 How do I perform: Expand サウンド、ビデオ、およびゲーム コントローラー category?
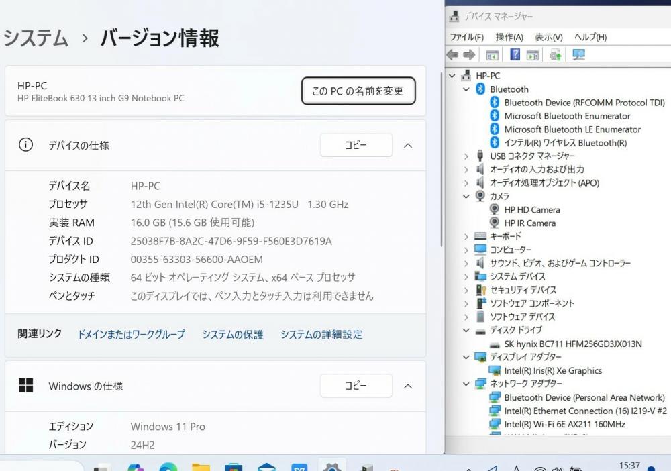[466, 263]
